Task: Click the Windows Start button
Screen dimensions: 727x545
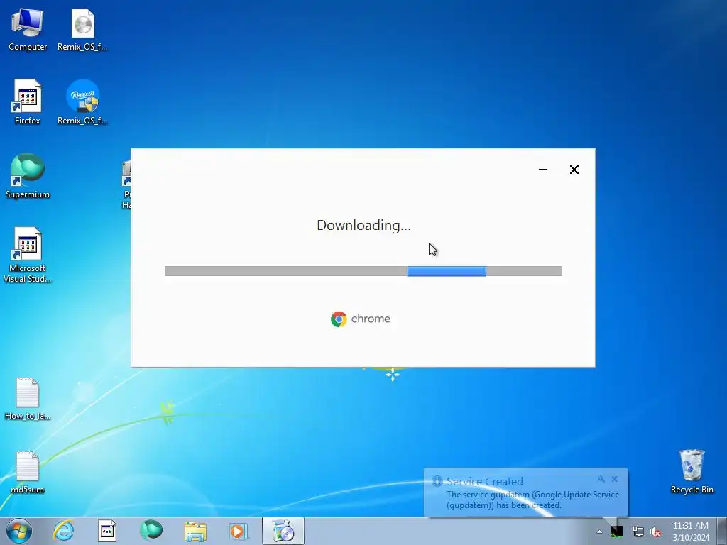Action: (19, 531)
